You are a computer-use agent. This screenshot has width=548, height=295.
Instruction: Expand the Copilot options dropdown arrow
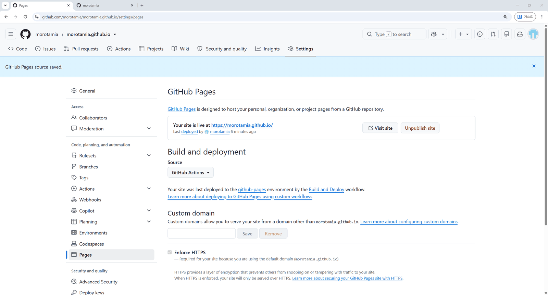tap(443, 34)
